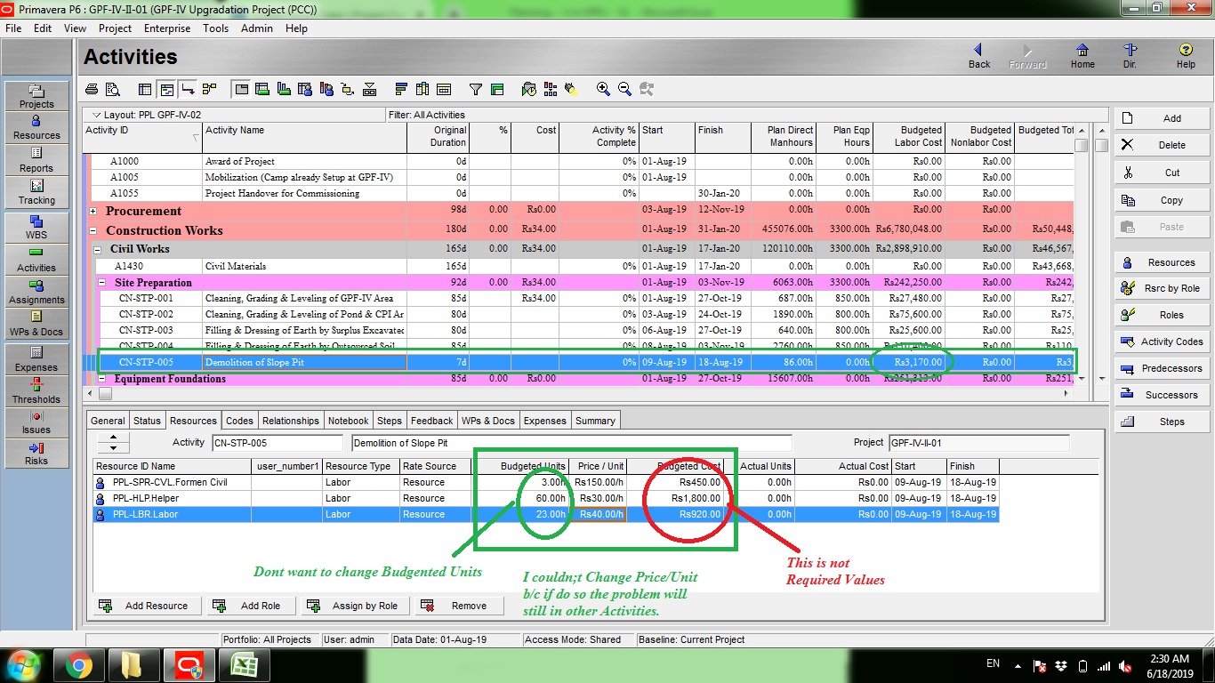The height and width of the screenshot is (683, 1215).
Task: Collapse the Equipment Foundations WBS band
Action: [102, 379]
